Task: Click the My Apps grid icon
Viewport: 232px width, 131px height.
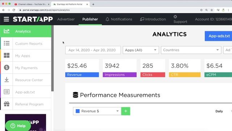Action: point(7,55)
